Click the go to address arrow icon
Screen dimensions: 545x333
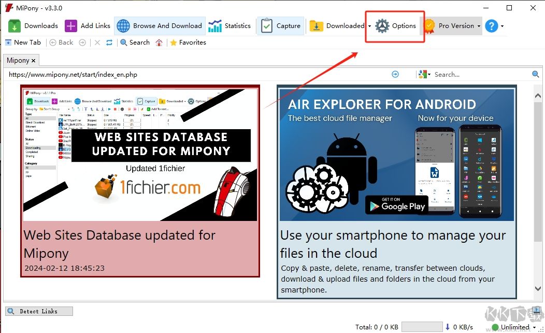pyautogui.click(x=395, y=74)
